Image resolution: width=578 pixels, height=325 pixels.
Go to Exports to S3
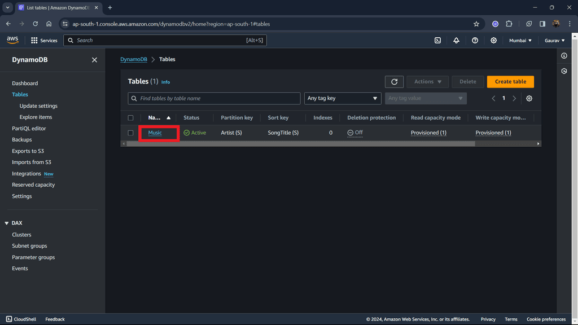[28, 151]
